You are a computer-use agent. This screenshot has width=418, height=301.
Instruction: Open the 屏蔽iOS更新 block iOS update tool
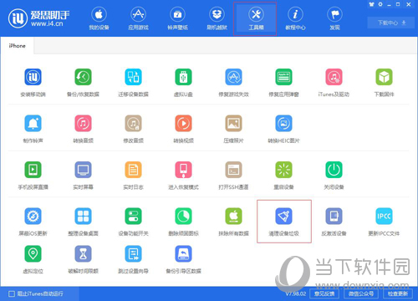point(33,222)
